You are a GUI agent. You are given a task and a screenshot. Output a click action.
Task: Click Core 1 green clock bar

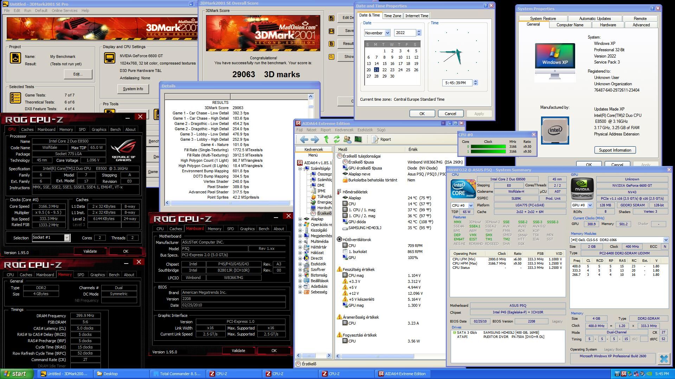pos(488,152)
